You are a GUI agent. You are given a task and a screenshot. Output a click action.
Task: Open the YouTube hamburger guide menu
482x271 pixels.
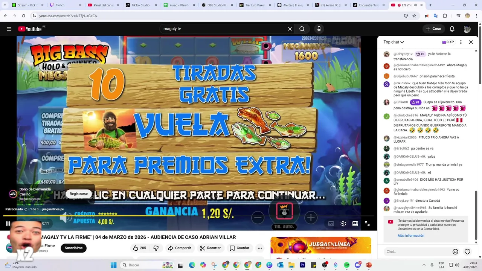[9, 29]
